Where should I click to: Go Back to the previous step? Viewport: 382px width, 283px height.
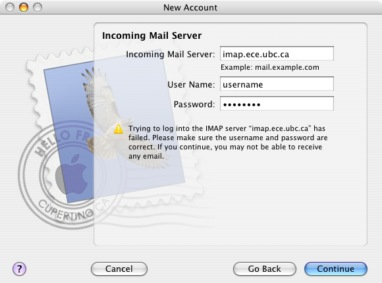click(265, 269)
